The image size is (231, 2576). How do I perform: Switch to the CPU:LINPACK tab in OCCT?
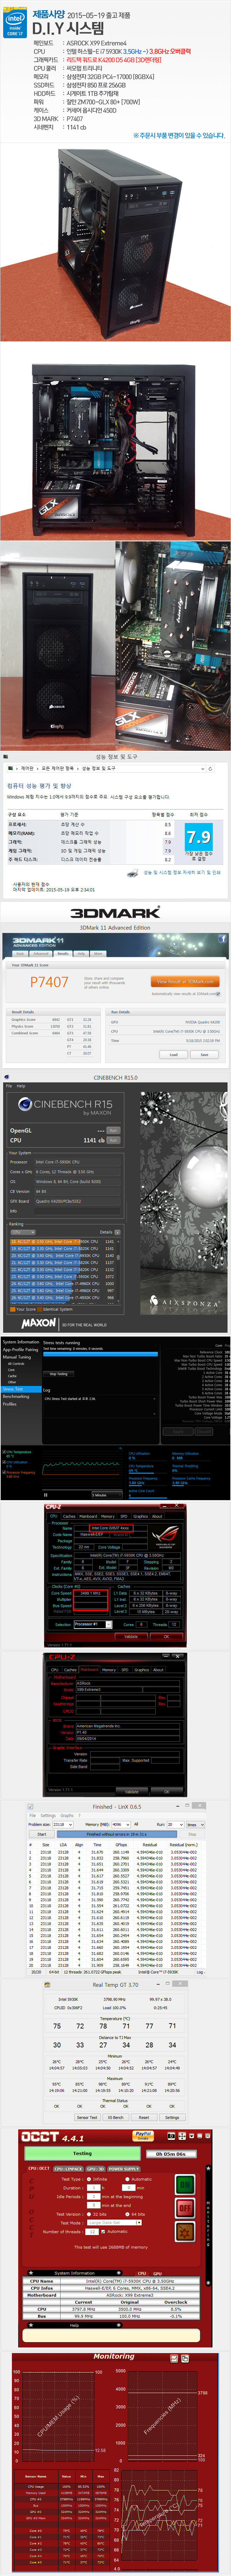(69, 2169)
